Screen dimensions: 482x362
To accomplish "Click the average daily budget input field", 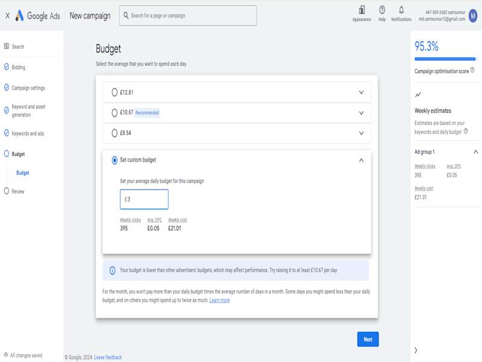I will click(145, 199).
